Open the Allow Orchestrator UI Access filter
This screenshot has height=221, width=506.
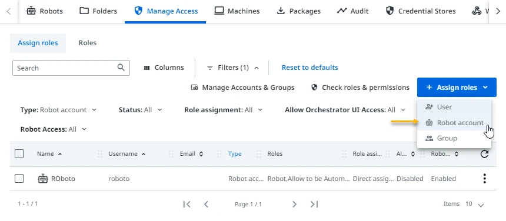click(345, 110)
